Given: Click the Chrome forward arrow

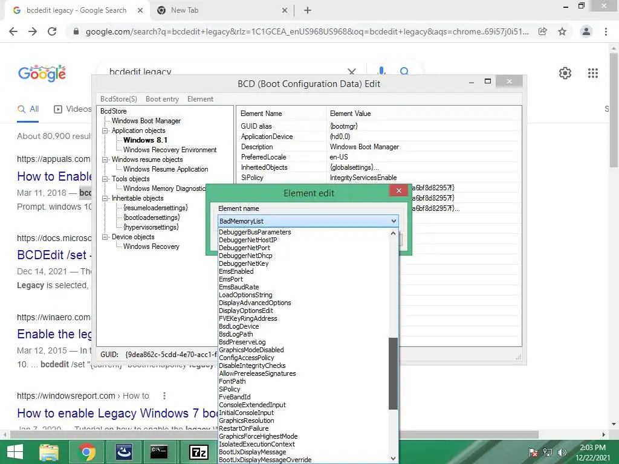Looking at the screenshot, I should [33, 31].
